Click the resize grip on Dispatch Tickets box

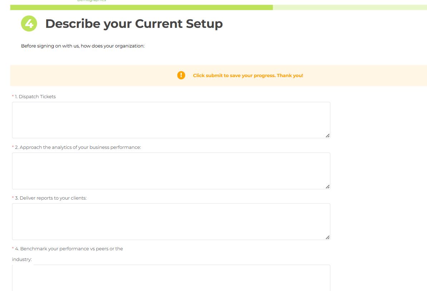pos(328,135)
